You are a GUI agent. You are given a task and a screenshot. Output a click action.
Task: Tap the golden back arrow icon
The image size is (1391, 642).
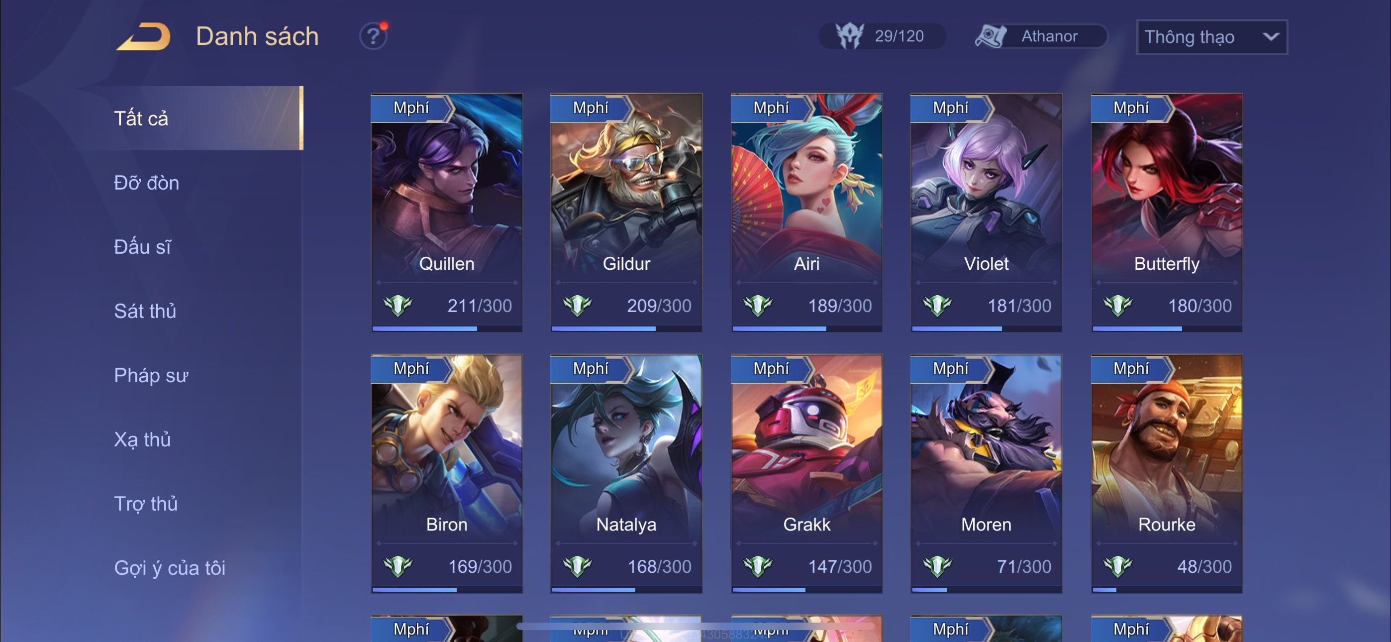pos(143,37)
